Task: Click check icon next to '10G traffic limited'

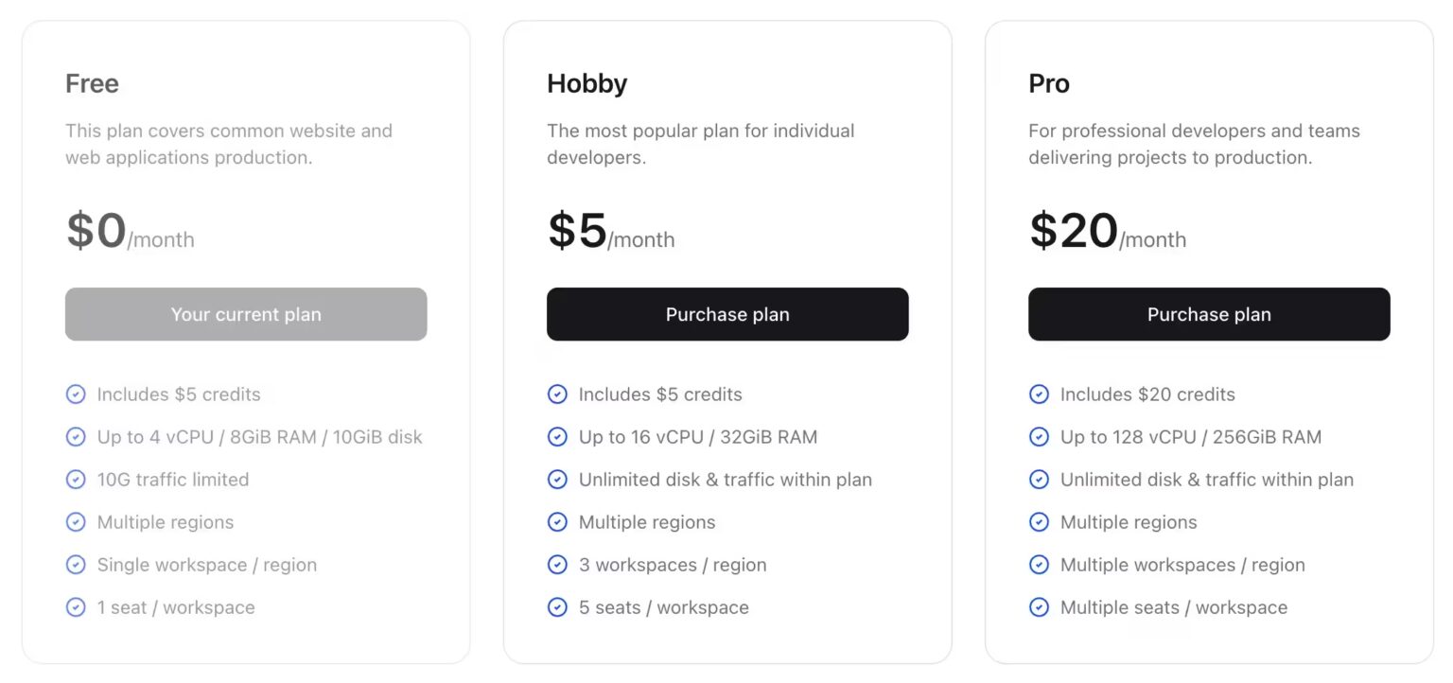Action: (x=76, y=480)
